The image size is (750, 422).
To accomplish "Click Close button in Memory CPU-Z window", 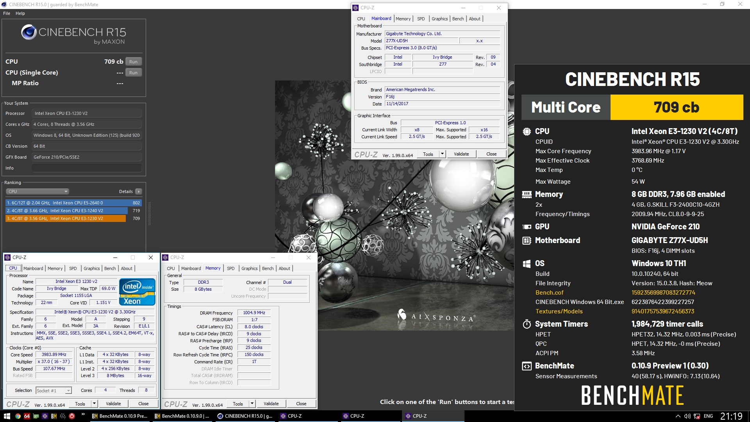I will click(301, 404).
